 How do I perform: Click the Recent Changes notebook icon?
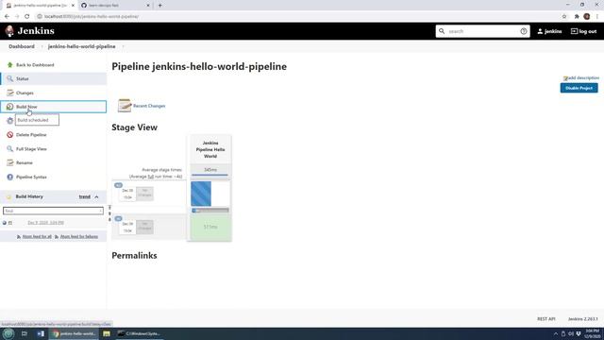tap(125, 106)
